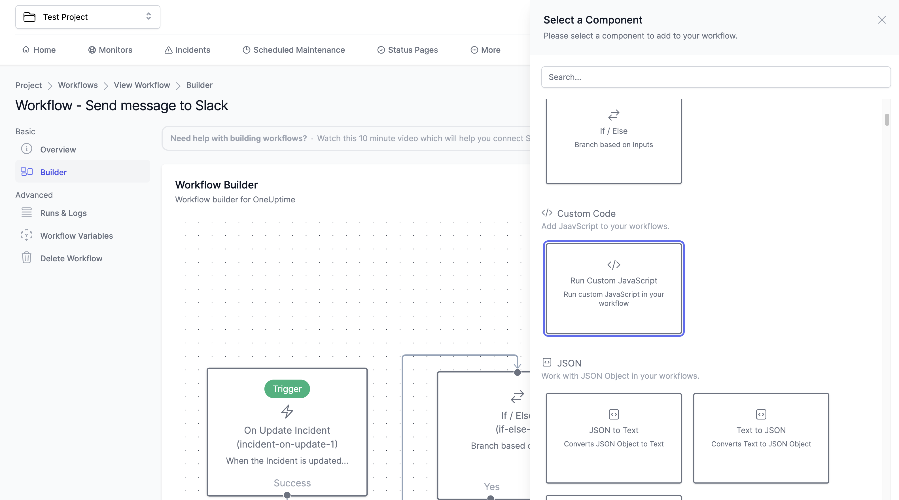899x500 pixels.
Task: Go to Status Pages tab
Action: coord(407,50)
